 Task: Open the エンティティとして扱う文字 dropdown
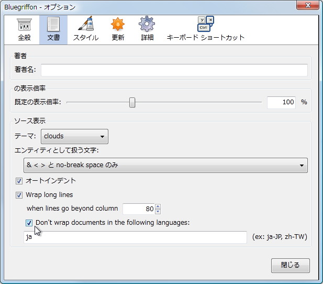pos(165,165)
